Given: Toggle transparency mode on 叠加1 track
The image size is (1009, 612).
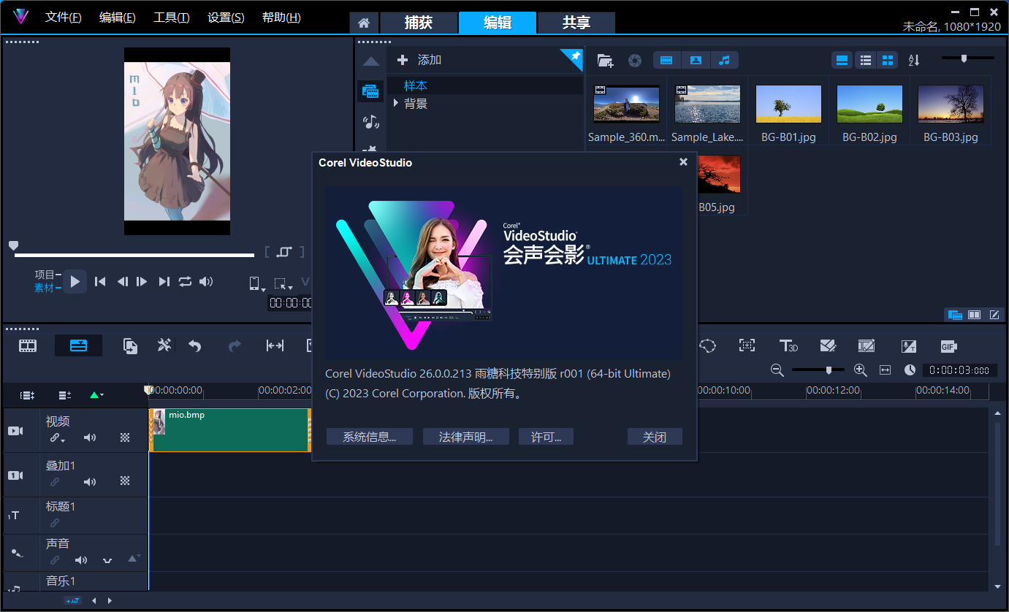Looking at the screenshot, I should (125, 482).
